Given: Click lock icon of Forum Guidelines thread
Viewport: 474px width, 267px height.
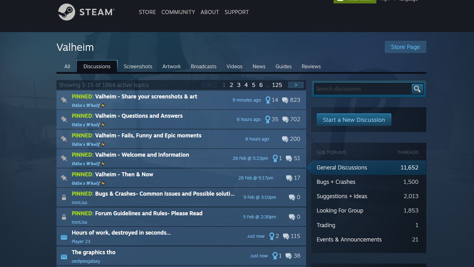Looking at the screenshot, I should (x=64, y=217).
